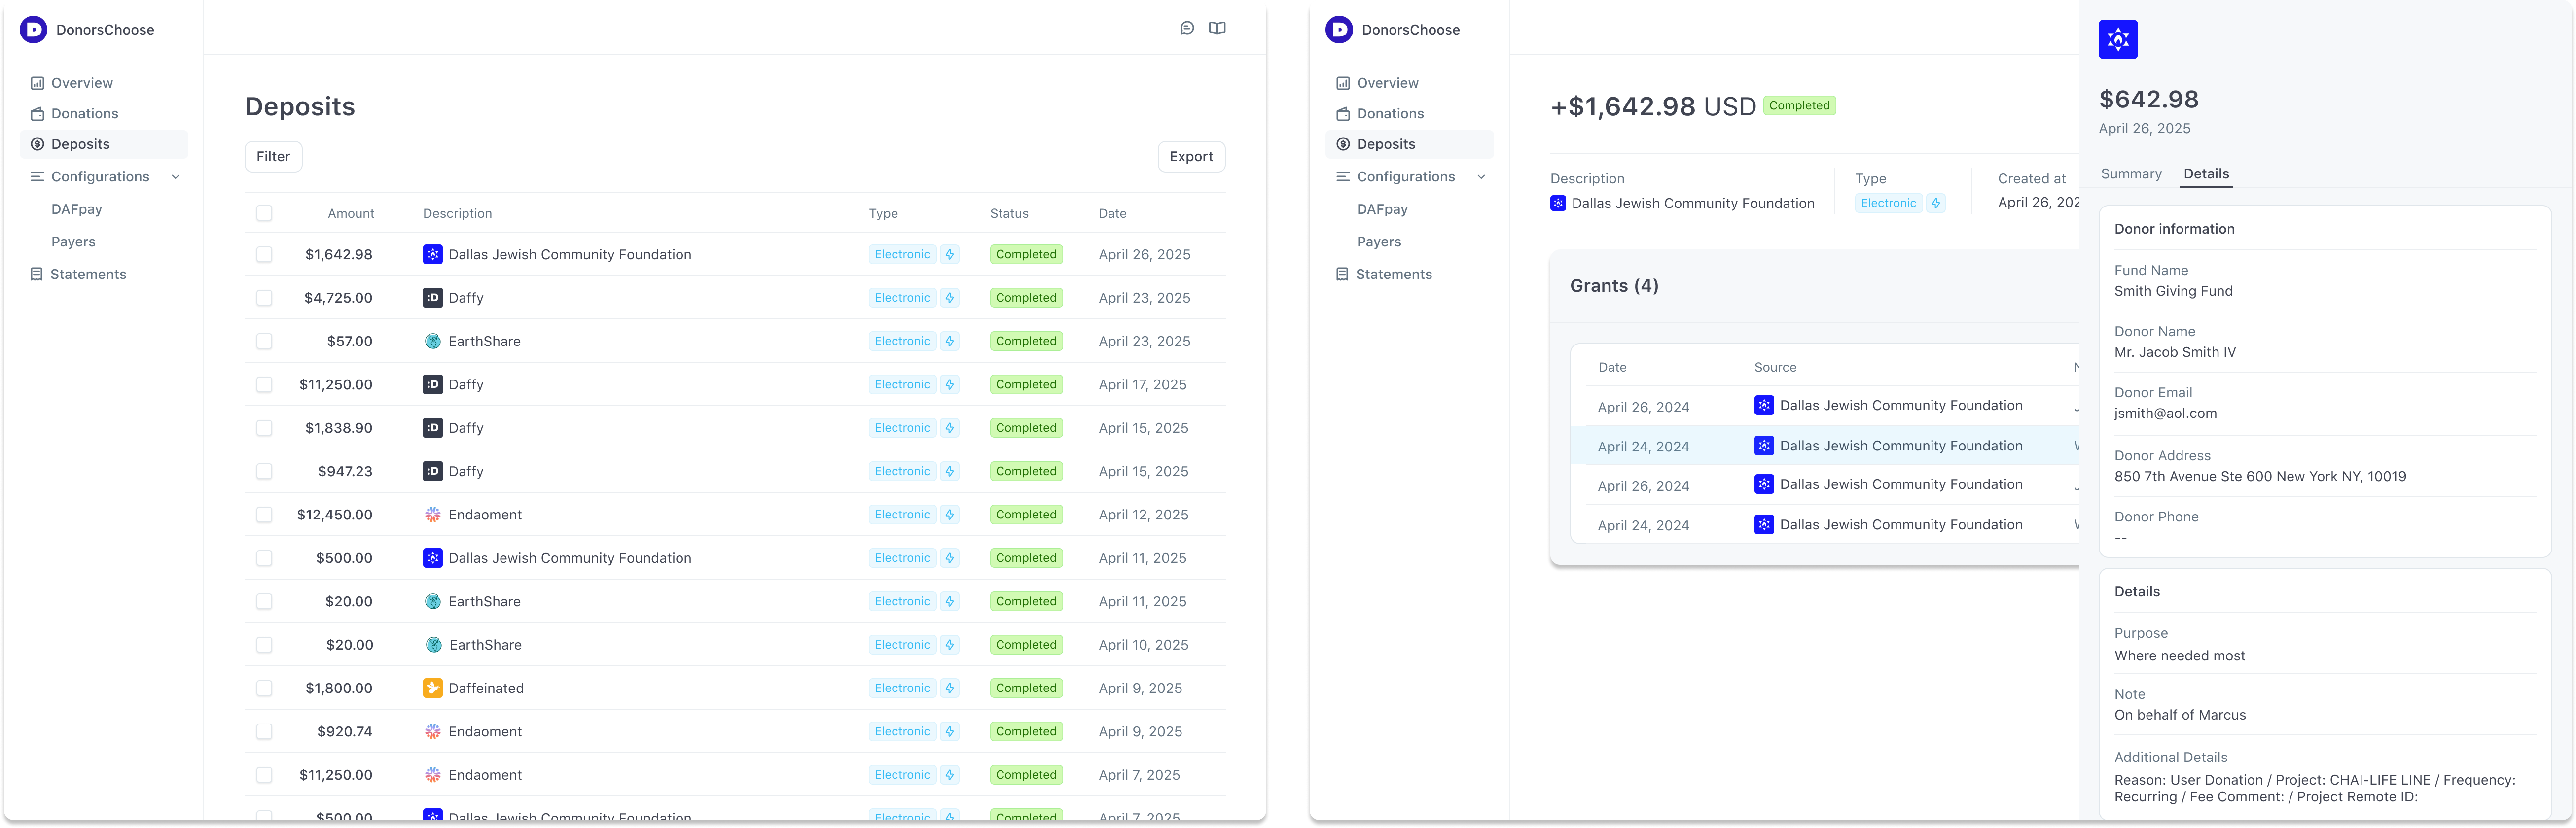Check the box for the $1,642.98 deposit
Screen dimensions: 2576x828
[264, 255]
